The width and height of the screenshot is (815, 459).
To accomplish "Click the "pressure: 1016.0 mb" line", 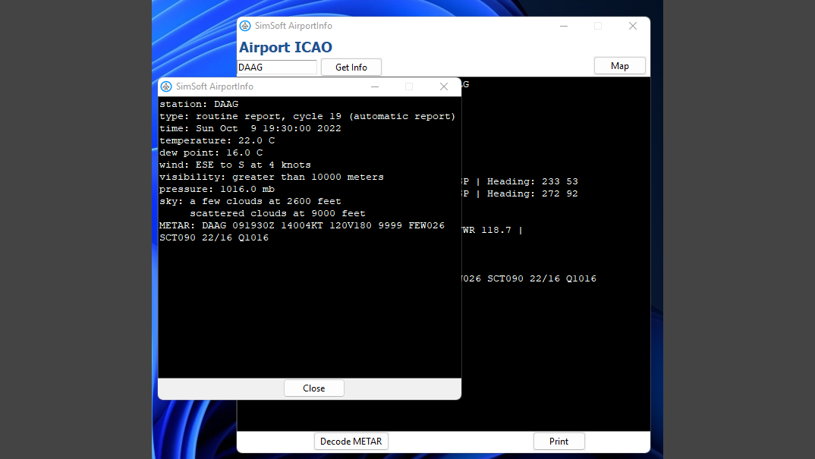I will coord(217,189).
